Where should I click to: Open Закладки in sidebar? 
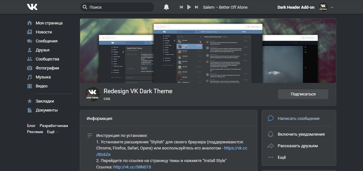click(45, 101)
